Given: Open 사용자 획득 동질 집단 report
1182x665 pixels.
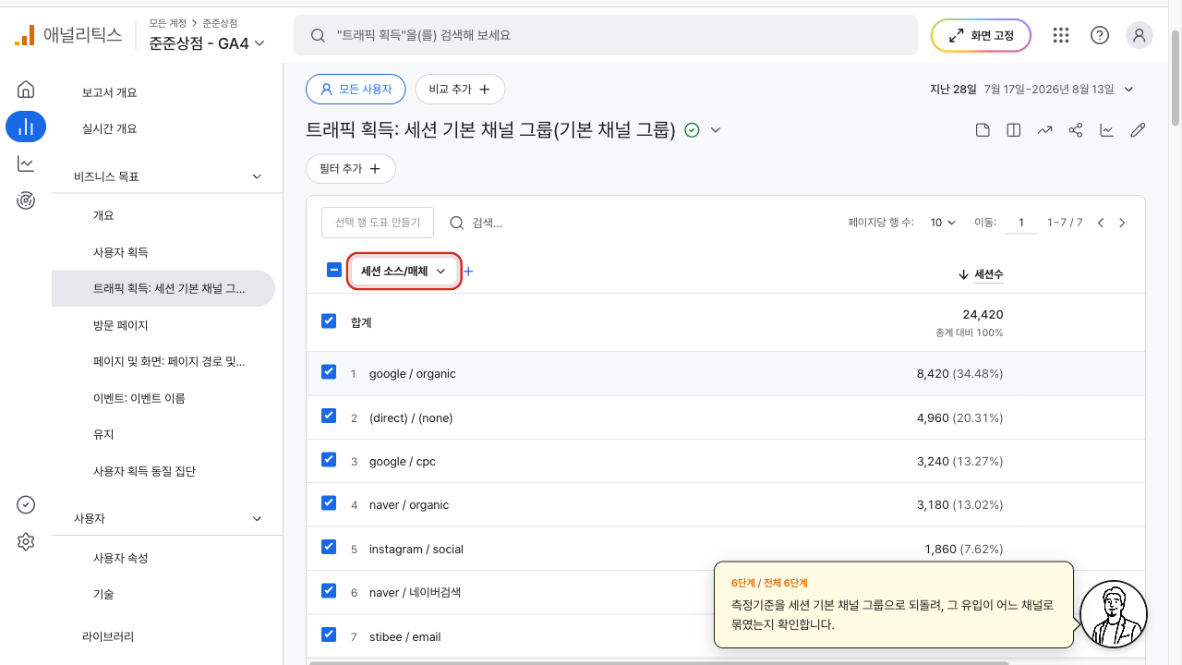Looking at the screenshot, I should pos(144,471).
